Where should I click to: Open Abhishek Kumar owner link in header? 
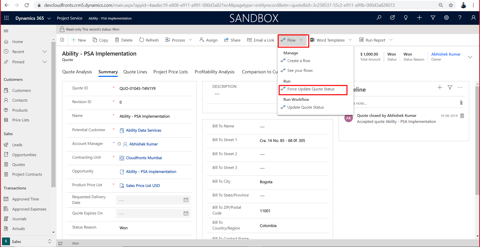point(446,54)
